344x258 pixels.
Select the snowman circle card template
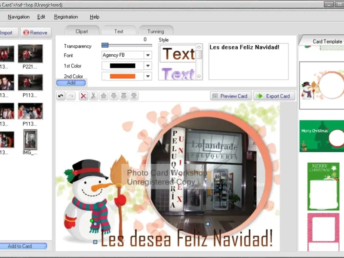coord(322,85)
